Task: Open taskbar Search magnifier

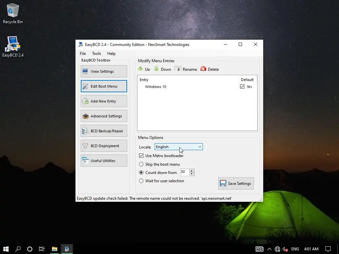Action: (x=18, y=249)
